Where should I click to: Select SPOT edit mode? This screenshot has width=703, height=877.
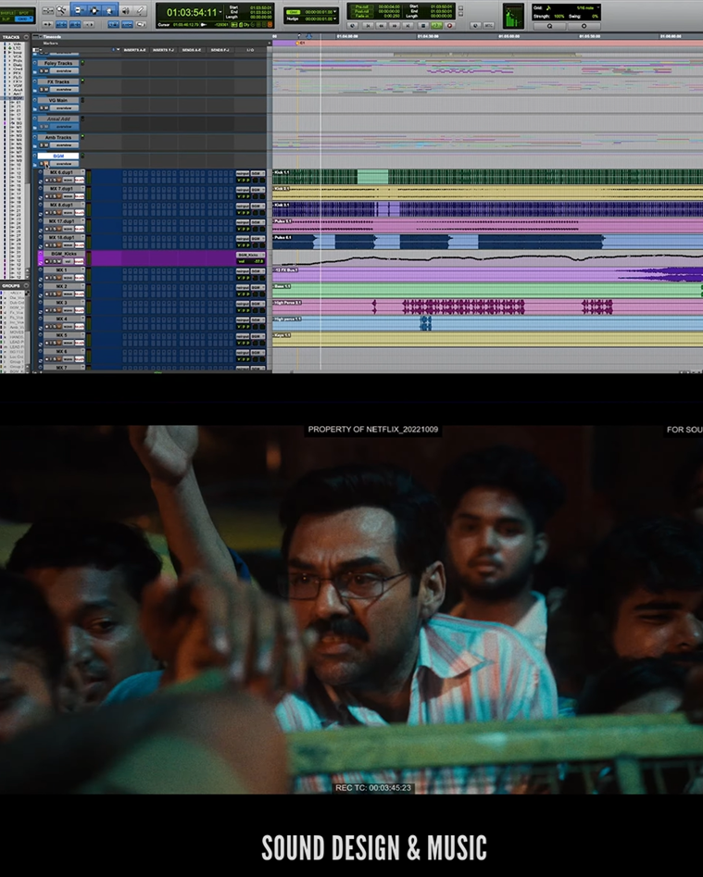[x=24, y=12]
